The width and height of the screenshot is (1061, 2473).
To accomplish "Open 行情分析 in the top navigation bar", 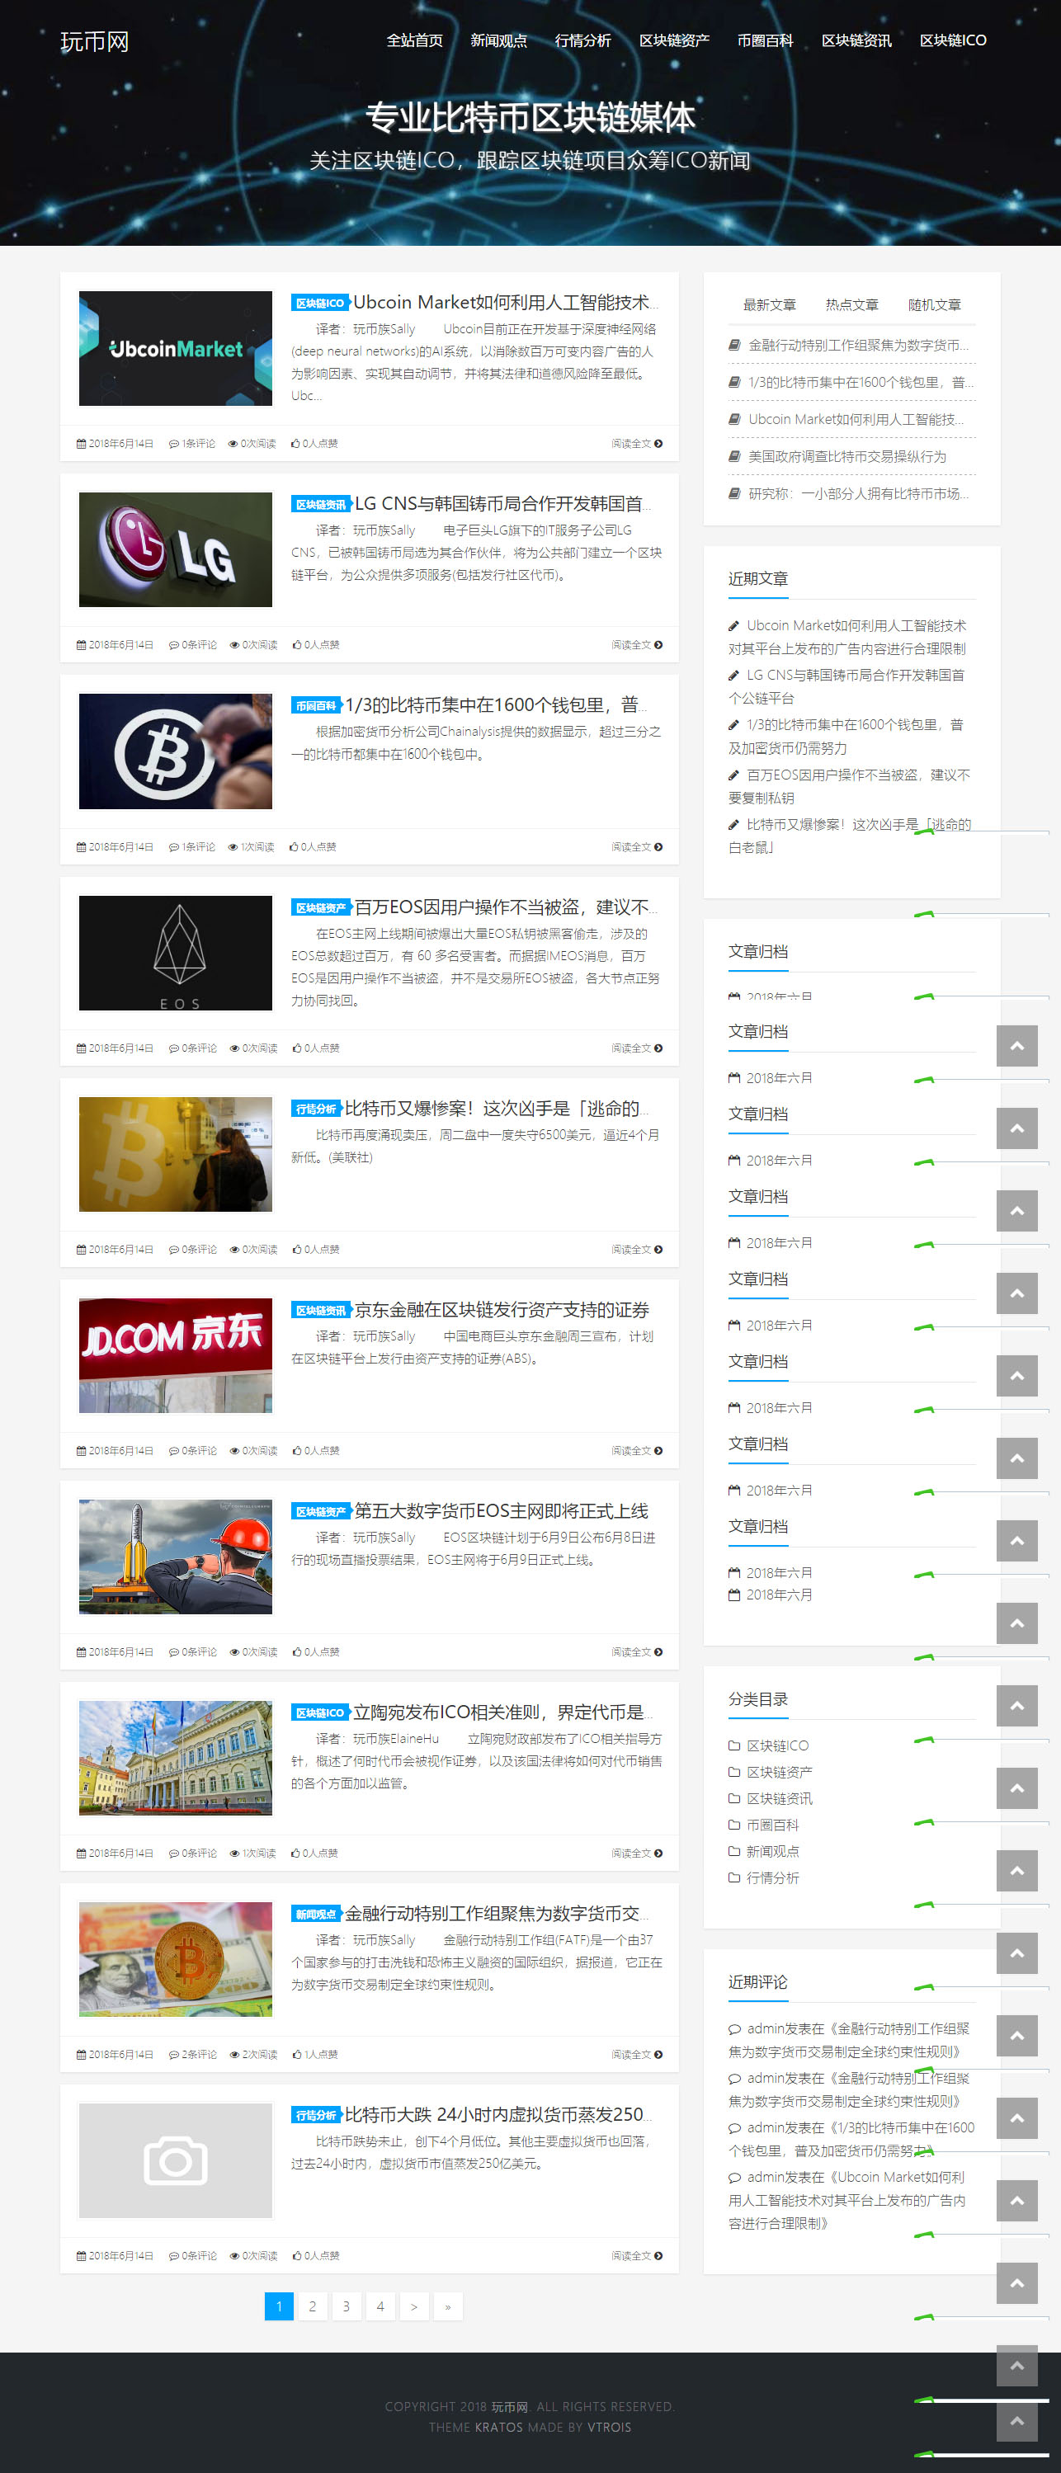I will 582,40.
